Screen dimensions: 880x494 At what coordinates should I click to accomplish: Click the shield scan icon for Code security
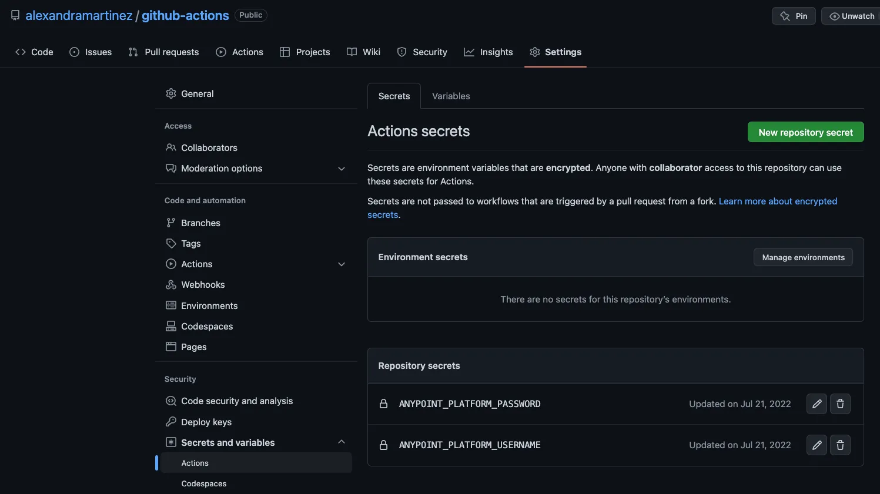coord(171,401)
